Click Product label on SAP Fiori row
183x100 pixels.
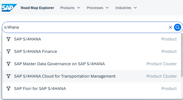coord(169,89)
